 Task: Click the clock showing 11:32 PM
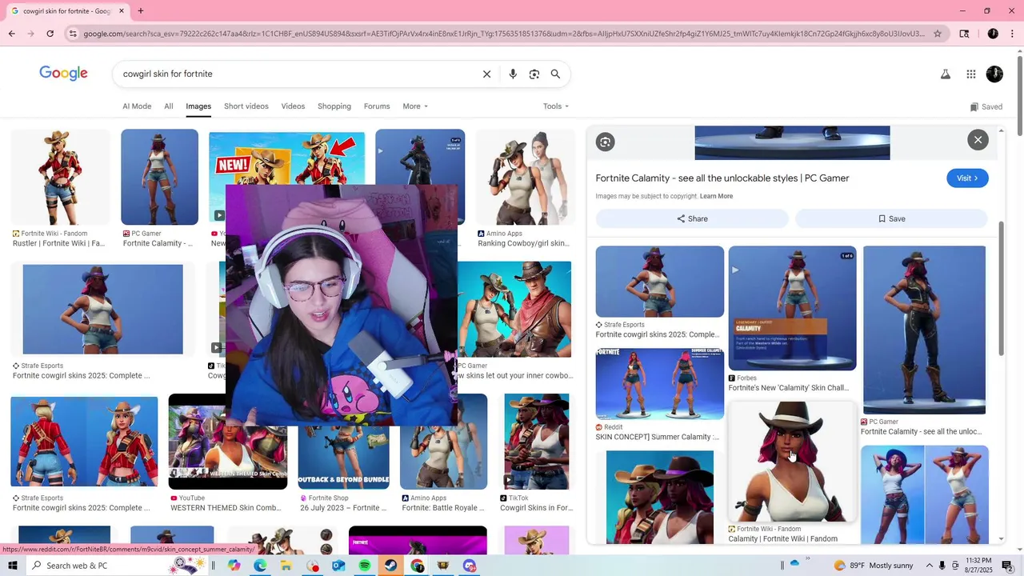(978, 561)
